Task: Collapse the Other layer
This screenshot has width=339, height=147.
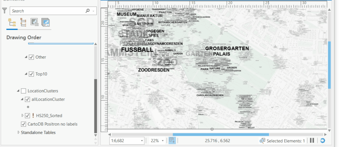Action: (x=26, y=57)
